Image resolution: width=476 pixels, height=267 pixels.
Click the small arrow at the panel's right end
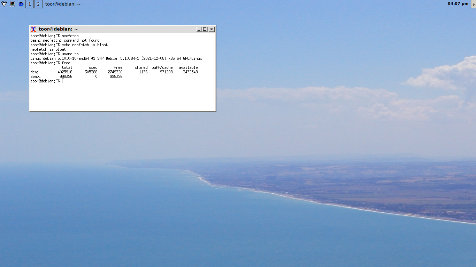coord(474,4)
